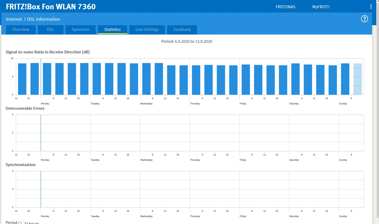Screen dimensions: 379x224
Task: Switch to the Overview tab
Action: (x=21, y=29)
